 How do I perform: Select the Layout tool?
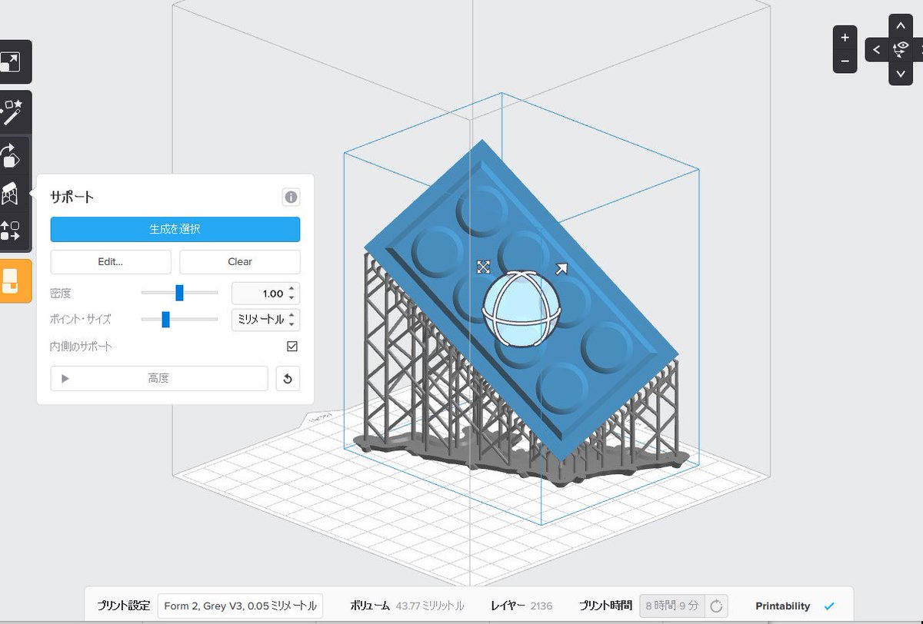11,231
